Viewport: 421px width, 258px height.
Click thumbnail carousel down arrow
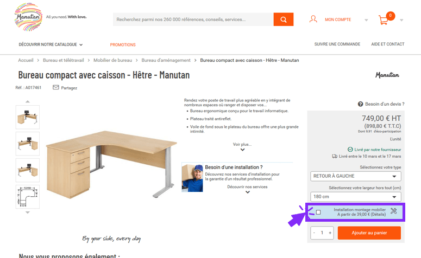point(27,212)
